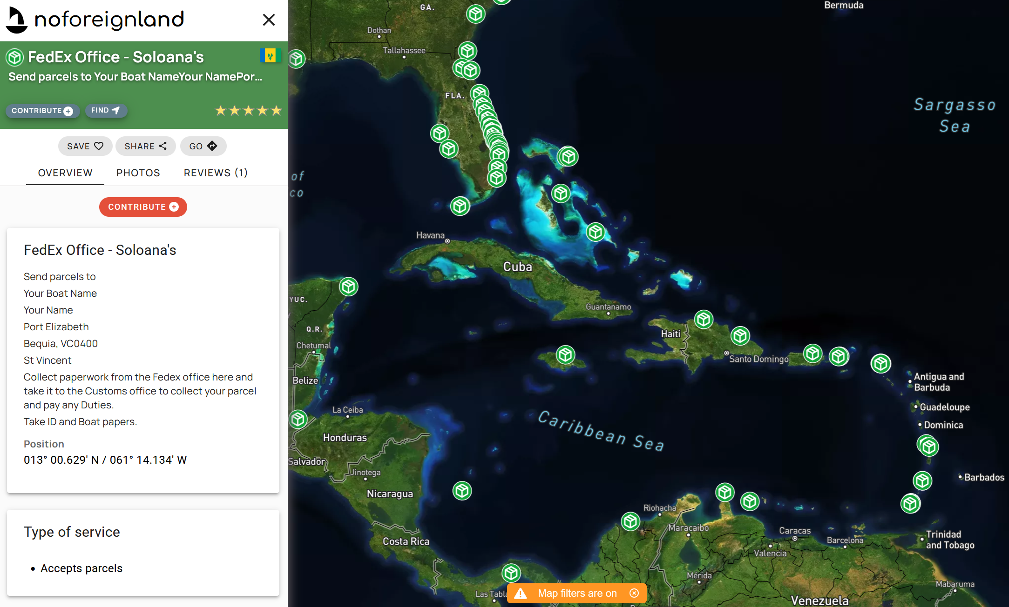
Task: Select the parcel marker in northern Dominican Republic
Action: pos(740,336)
